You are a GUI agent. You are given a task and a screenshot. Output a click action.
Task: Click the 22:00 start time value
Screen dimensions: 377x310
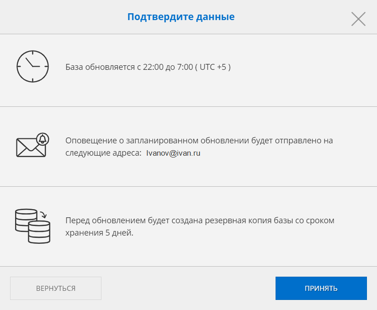(153, 67)
